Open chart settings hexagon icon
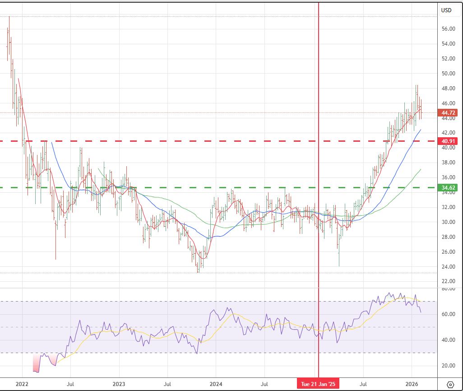The width and height of the screenshot is (463, 391). point(450,384)
